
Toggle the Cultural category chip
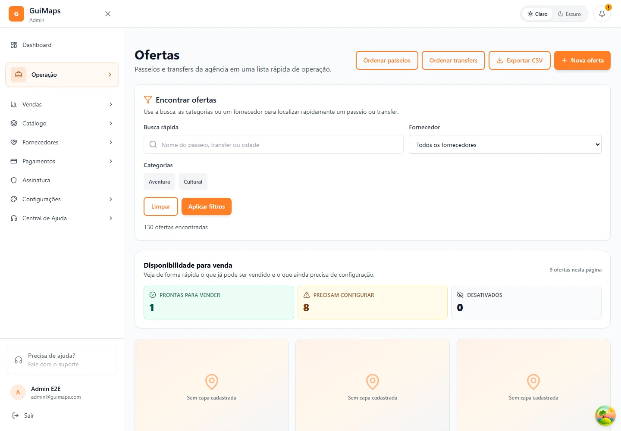193,181
